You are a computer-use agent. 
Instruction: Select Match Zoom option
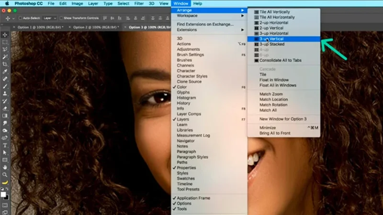pyautogui.click(x=284, y=94)
